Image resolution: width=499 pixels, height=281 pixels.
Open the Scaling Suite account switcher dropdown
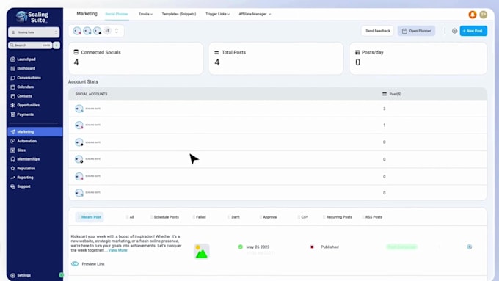click(x=34, y=32)
